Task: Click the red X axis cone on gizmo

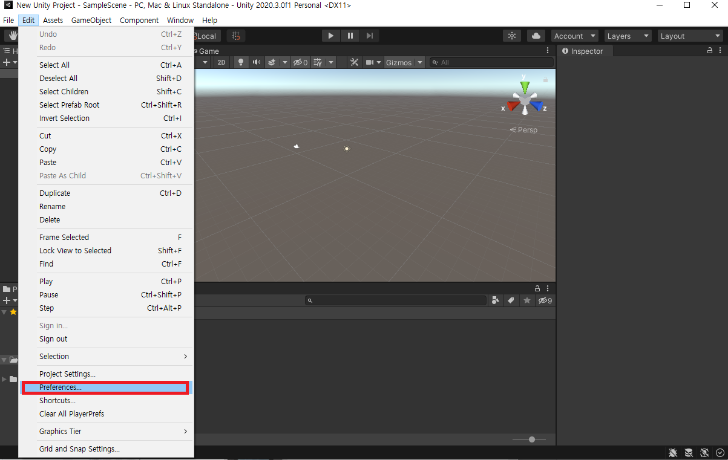Action: click(514, 106)
